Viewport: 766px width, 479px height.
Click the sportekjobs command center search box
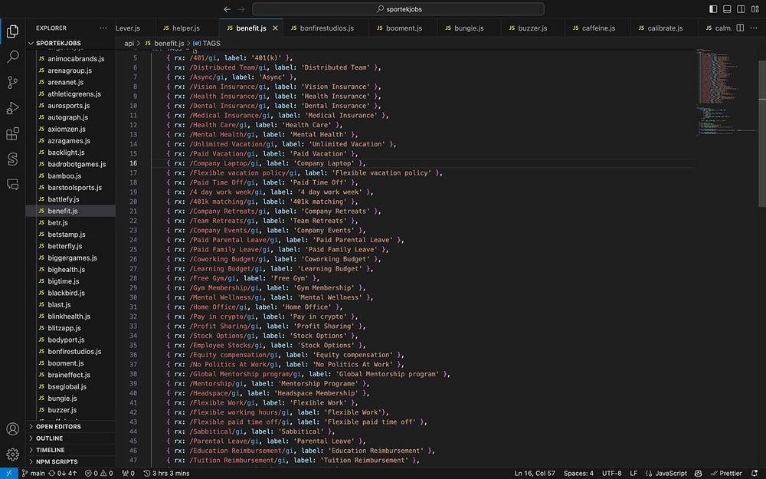[398, 9]
